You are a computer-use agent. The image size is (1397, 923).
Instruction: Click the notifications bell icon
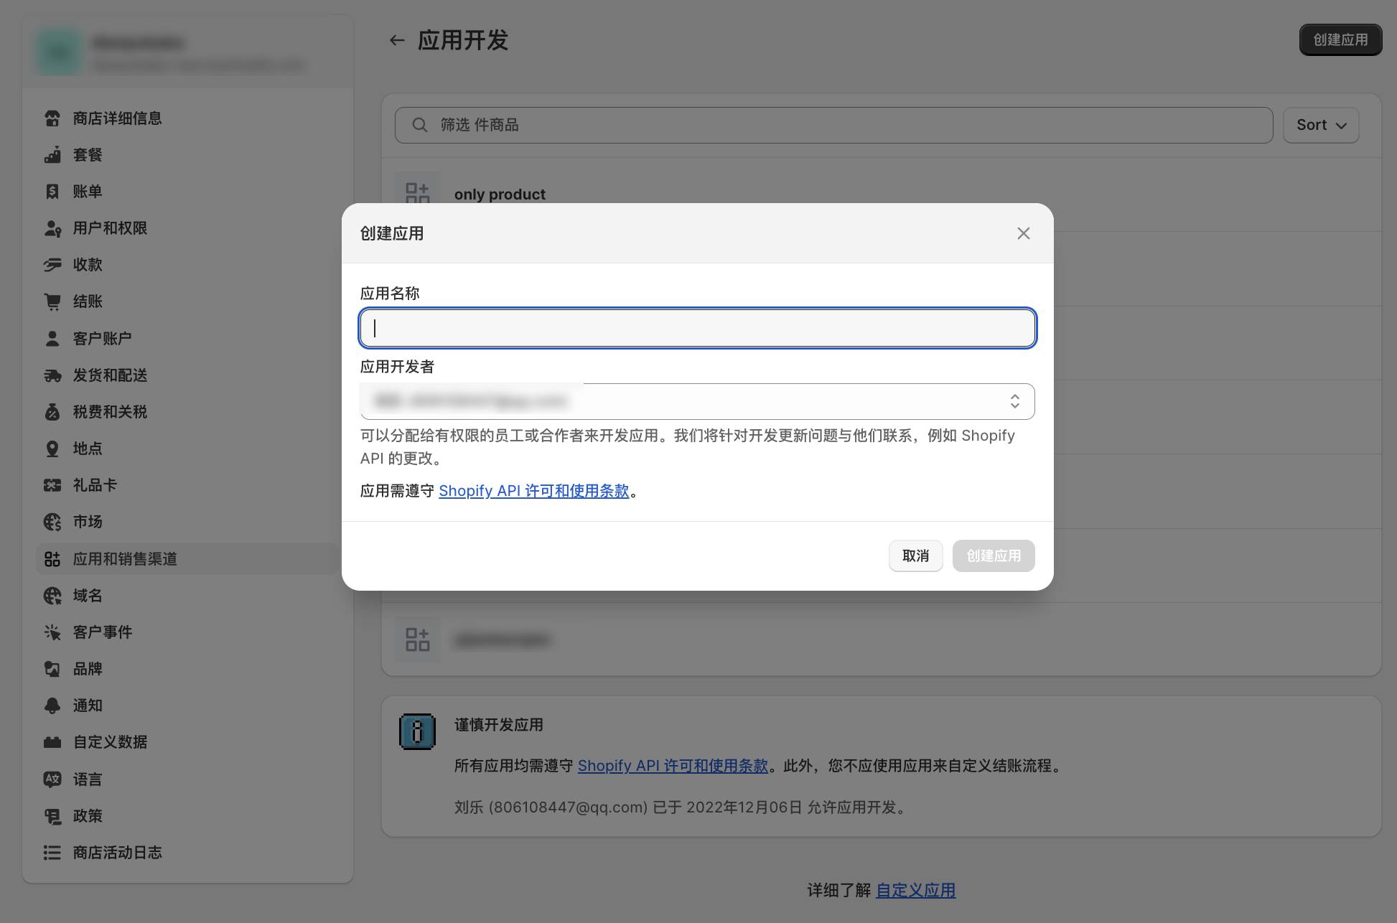(52, 706)
